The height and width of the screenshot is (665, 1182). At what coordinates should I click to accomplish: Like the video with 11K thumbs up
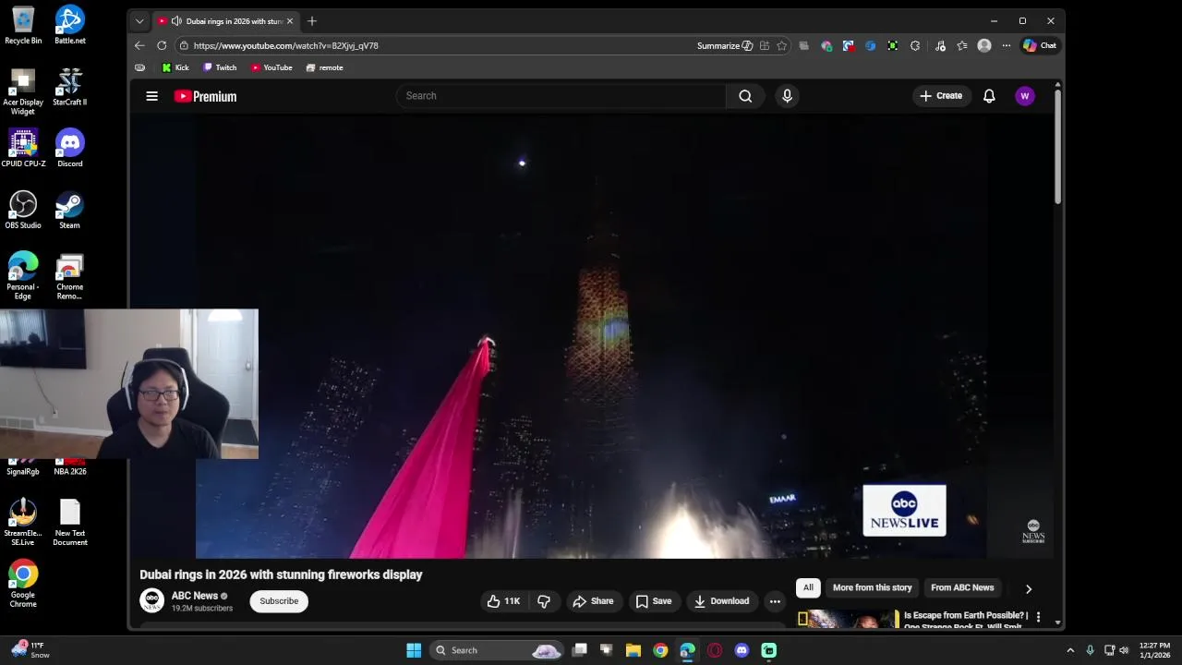(503, 601)
